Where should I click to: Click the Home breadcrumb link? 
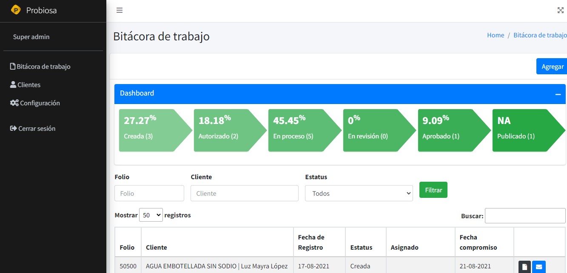[x=496, y=35]
